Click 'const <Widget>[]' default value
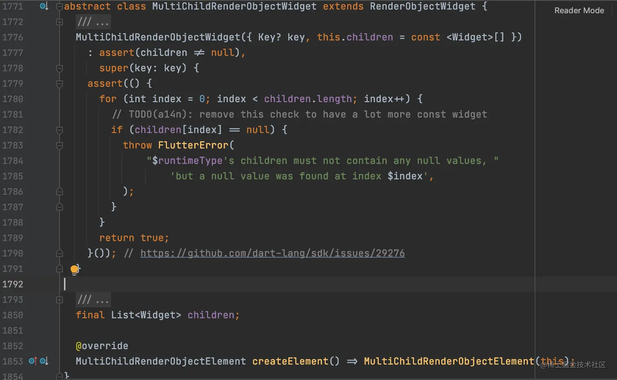617x380 pixels. pyautogui.click(x=458, y=37)
